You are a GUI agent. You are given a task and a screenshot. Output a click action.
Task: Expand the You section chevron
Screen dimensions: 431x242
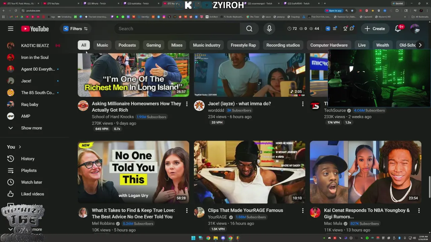pos(20,147)
